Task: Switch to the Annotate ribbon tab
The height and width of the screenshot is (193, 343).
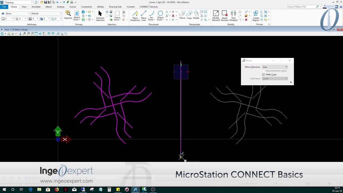Action: click(36, 7)
